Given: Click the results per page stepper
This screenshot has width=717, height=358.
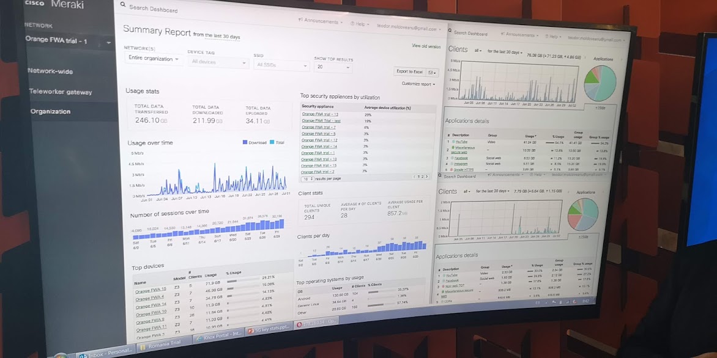Looking at the screenshot, I should 308,178.
